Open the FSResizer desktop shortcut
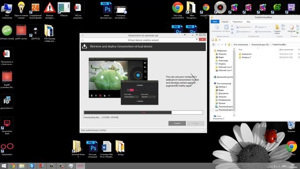The image size is (300, 169). click(x=64, y=9)
